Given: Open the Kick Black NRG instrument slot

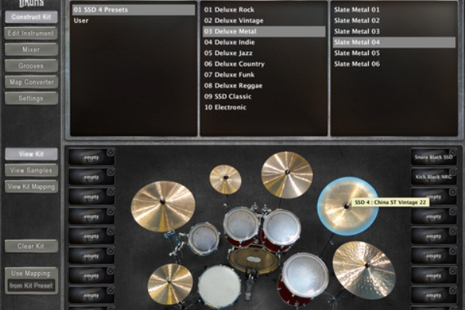Looking at the screenshot, I should click(x=433, y=177).
